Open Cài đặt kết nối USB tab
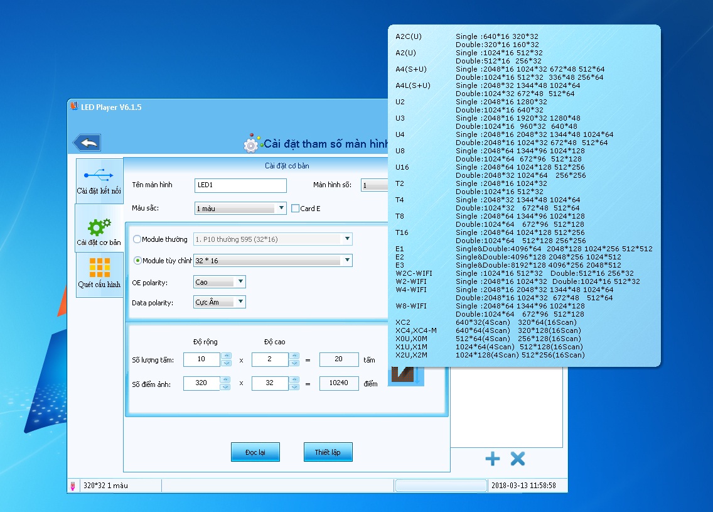The image size is (713, 512). point(99,181)
